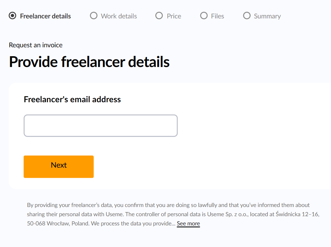The height and width of the screenshot is (247, 331).
Task: Open the Summary step label
Action: click(267, 16)
